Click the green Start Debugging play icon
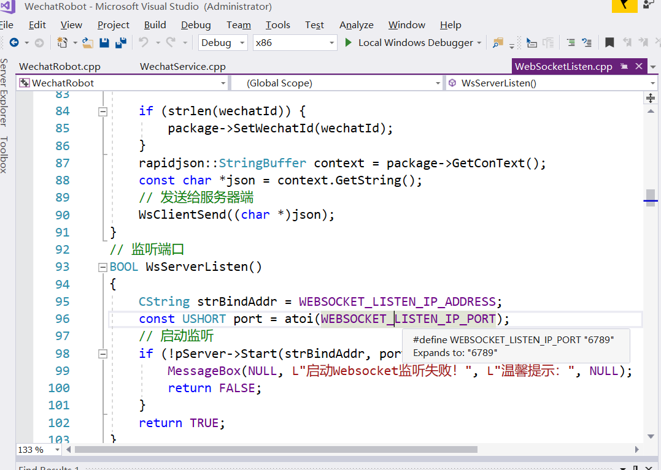This screenshot has width=661, height=470. pyautogui.click(x=348, y=42)
